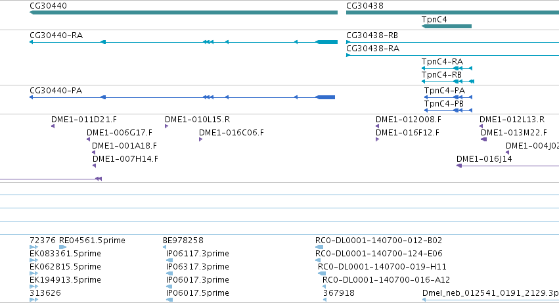The width and height of the screenshot is (559, 303).
Task: Select the DME1-016C06.F text
Action: 231,133
